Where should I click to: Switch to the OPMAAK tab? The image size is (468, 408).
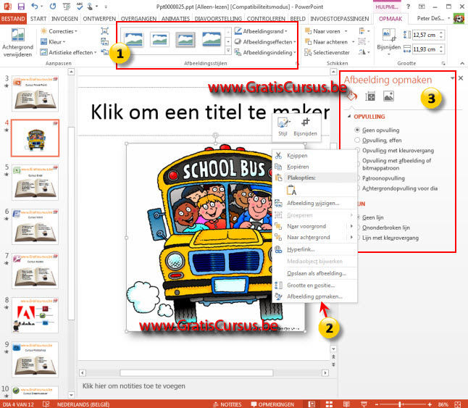click(390, 19)
